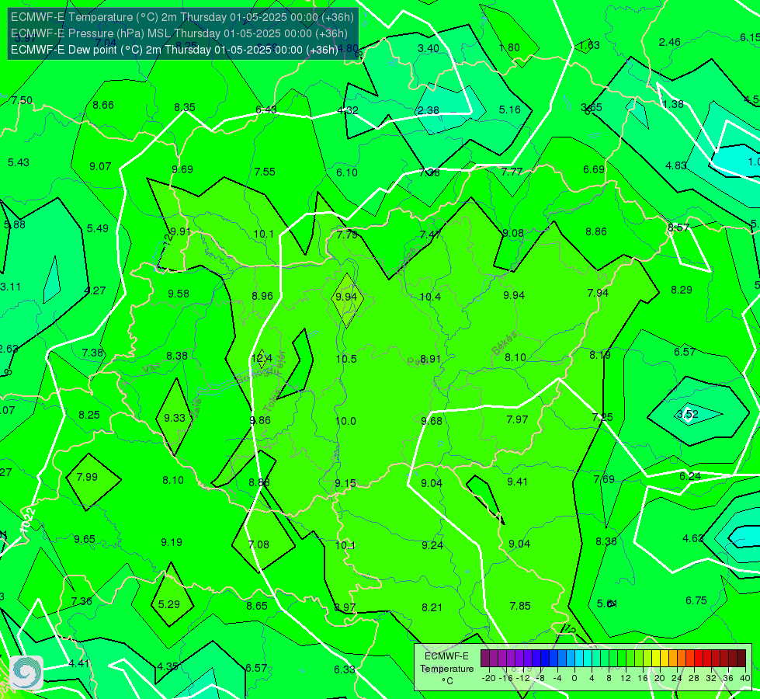This screenshot has height=699, width=760.
Task: Click the yellow 20°C legend swatch
Action: [656, 659]
